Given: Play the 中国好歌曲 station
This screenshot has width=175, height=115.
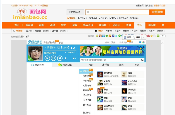Looking at the screenshot, I should 100,108.
